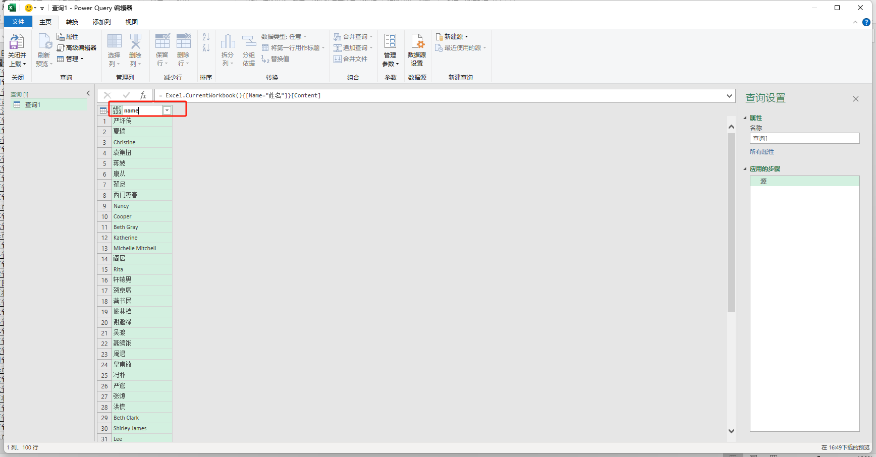Click the query name input field
Screen dimensions: 876x457
[804, 139]
